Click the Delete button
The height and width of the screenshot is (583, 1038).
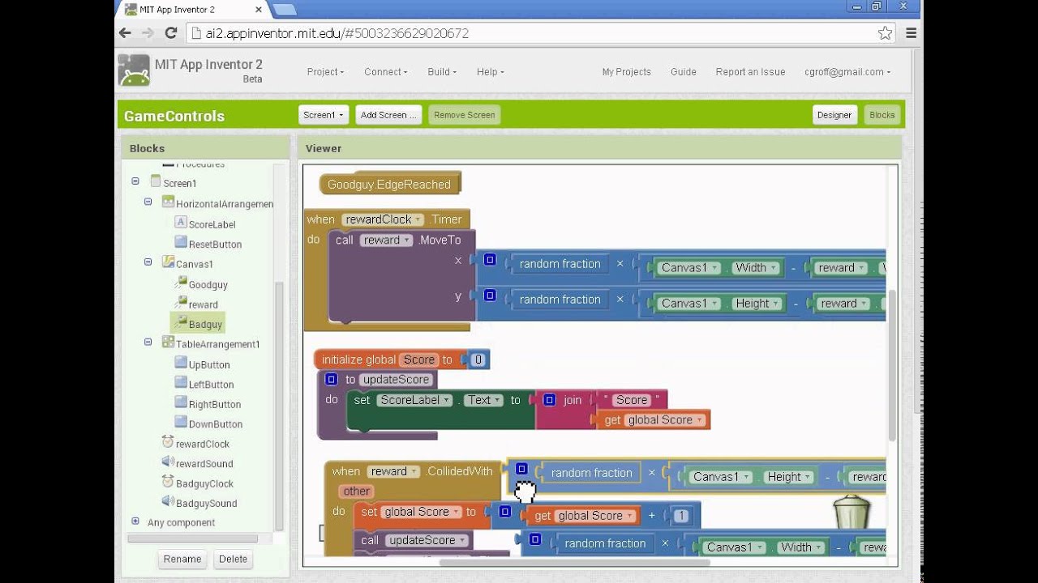click(x=233, y=559)
